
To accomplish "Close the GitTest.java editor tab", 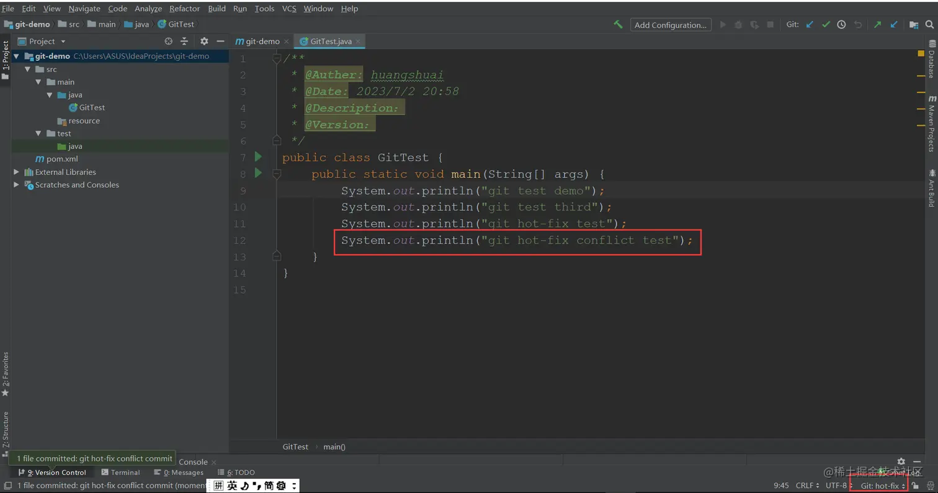I will pos(359,42).
